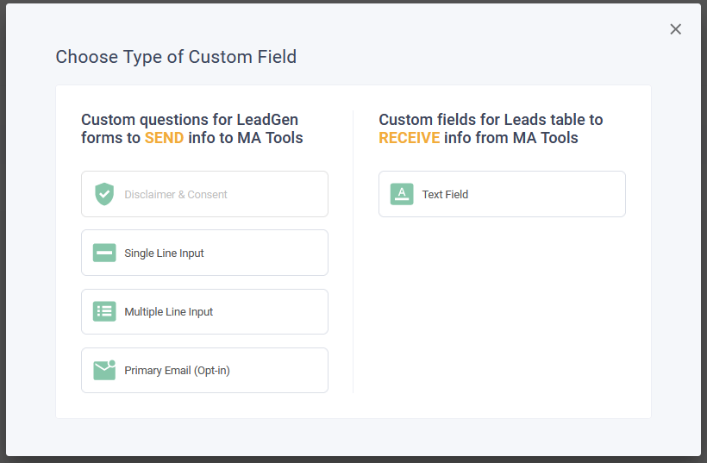The width and height of the screenshot is (707, 463).
Task: Click the Single Line Input icon
Action: [x=104, y=253]
